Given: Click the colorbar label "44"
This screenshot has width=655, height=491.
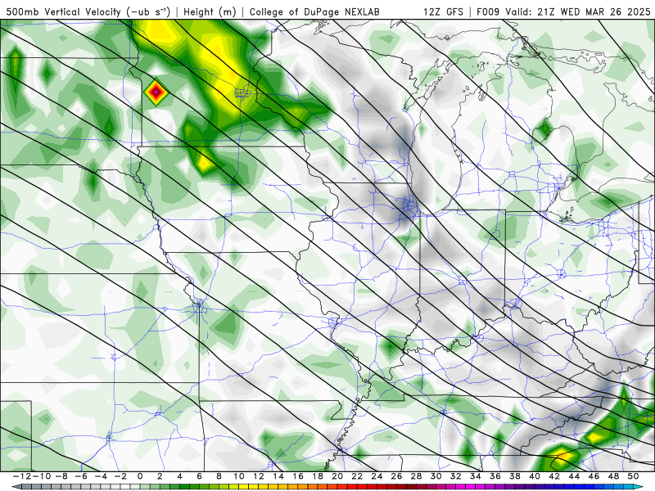Looking at the screenshot, I should pyautogui.click(x=574, y=476).
